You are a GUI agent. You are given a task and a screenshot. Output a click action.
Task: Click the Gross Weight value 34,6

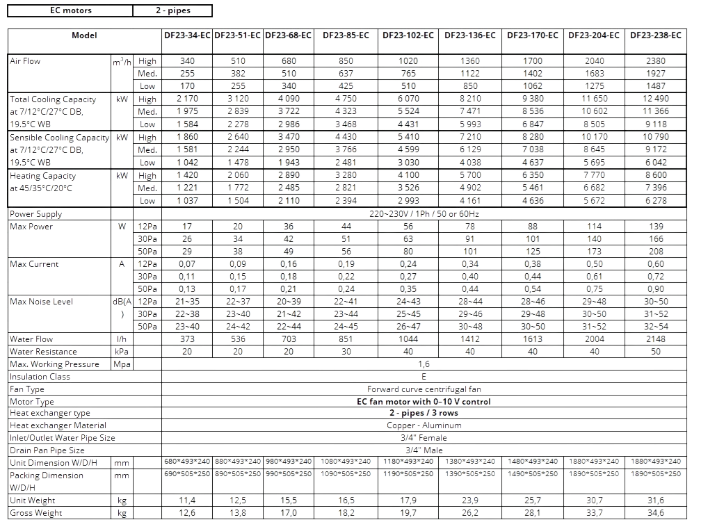point(656,513)
